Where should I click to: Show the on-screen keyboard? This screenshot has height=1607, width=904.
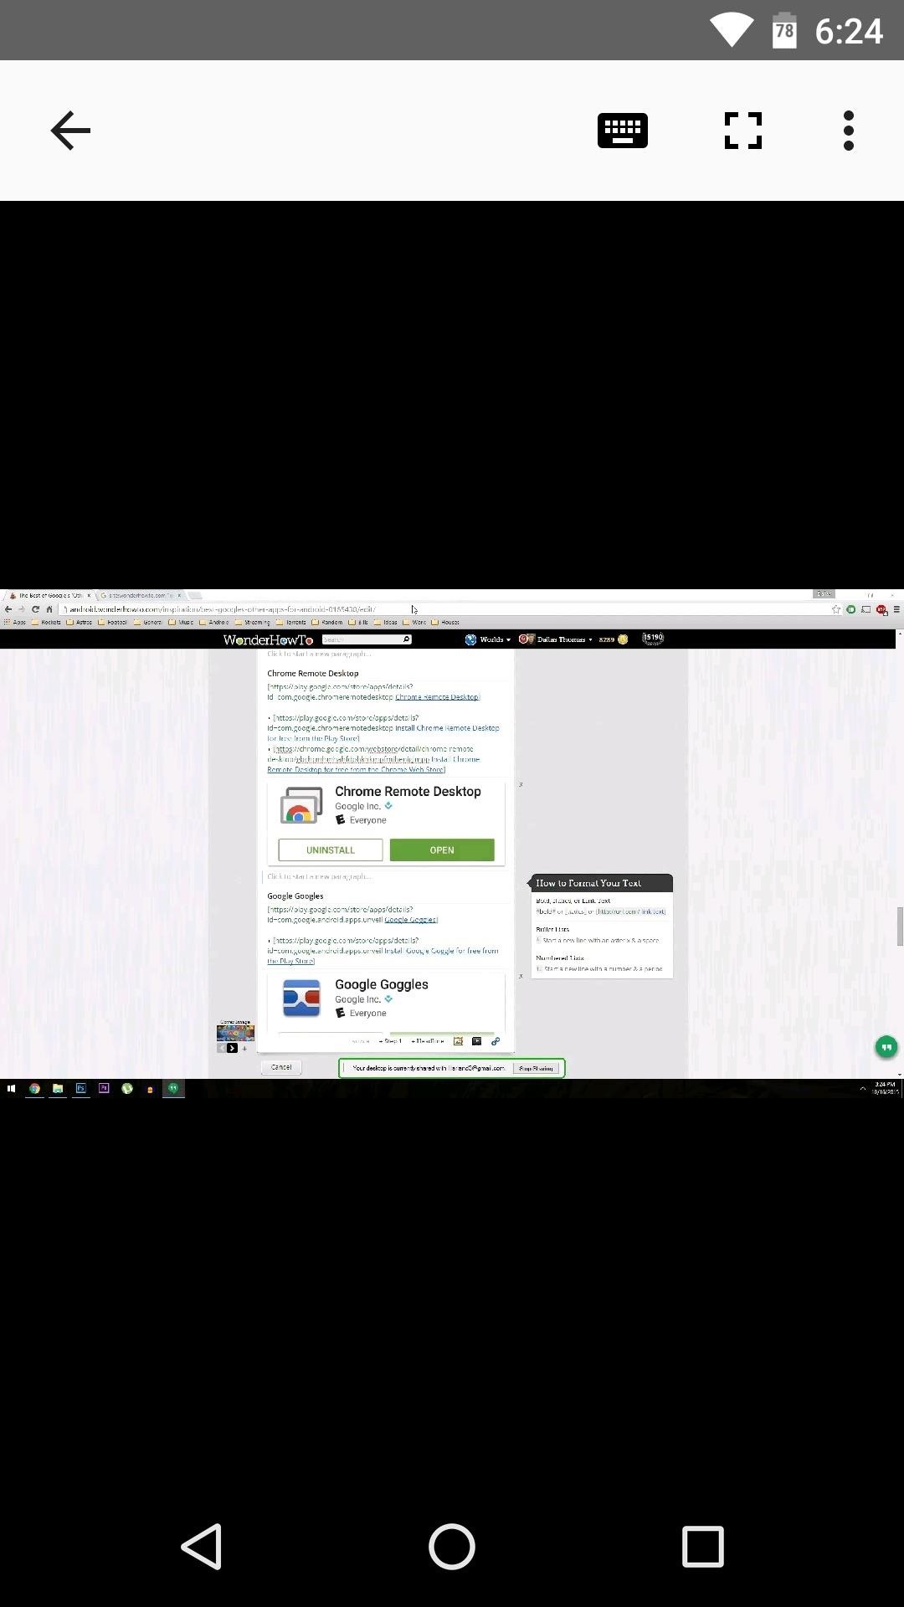(623, 131)
